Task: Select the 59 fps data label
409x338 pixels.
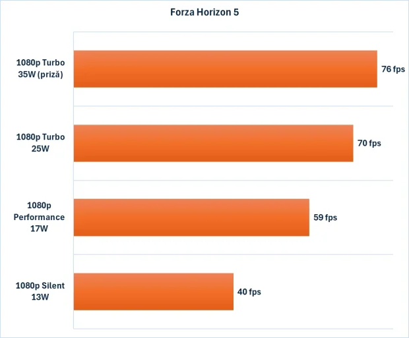Action: (x=325, y=217)
